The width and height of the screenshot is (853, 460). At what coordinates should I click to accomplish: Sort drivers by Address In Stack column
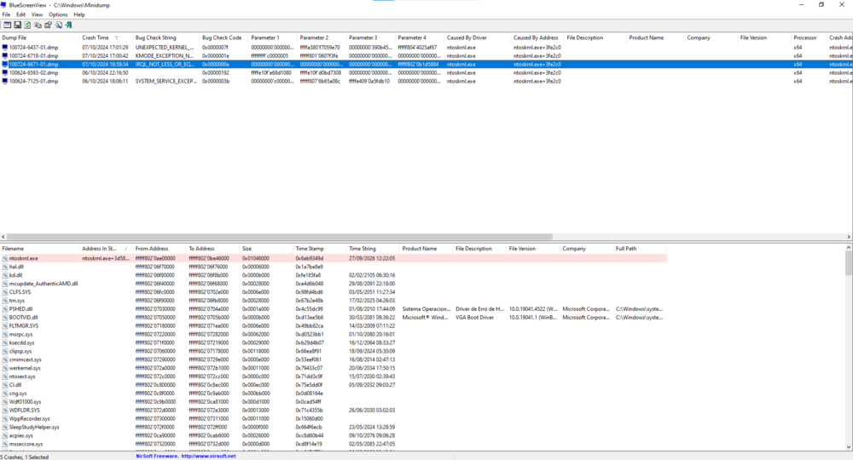[x=99, y=249]
